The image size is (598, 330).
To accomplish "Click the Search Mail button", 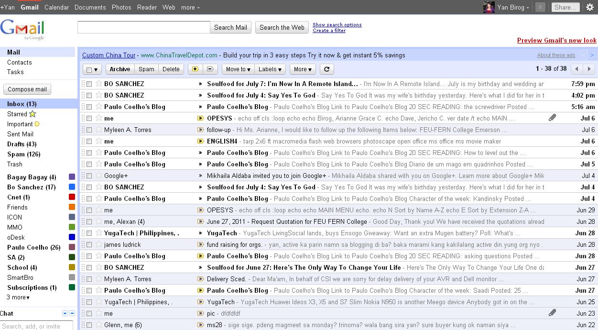I will (x=230, y=27).
